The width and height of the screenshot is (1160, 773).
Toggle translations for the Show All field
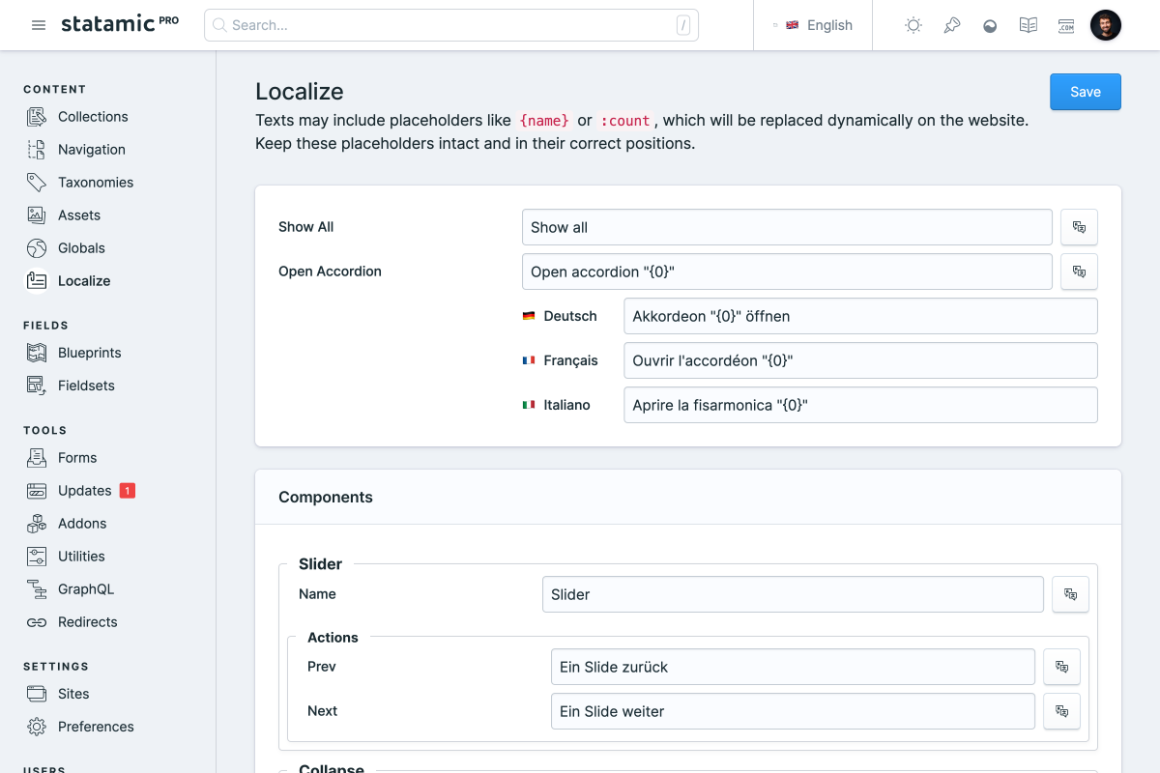click(1079, 227)
